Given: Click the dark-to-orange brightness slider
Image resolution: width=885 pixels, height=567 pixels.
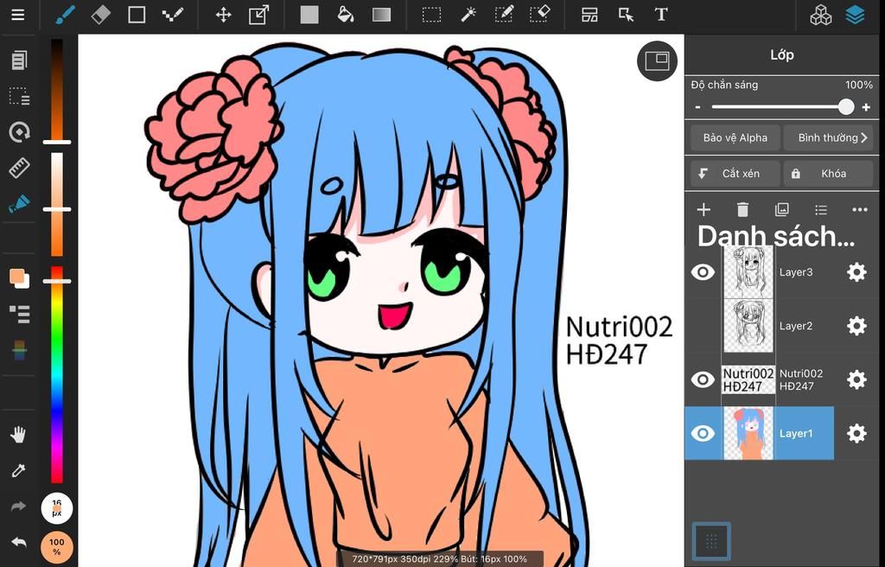Looking at the screenshot, I should coord(57,91).
